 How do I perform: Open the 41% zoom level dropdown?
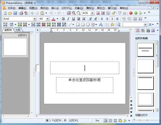(x=92, y=13)
